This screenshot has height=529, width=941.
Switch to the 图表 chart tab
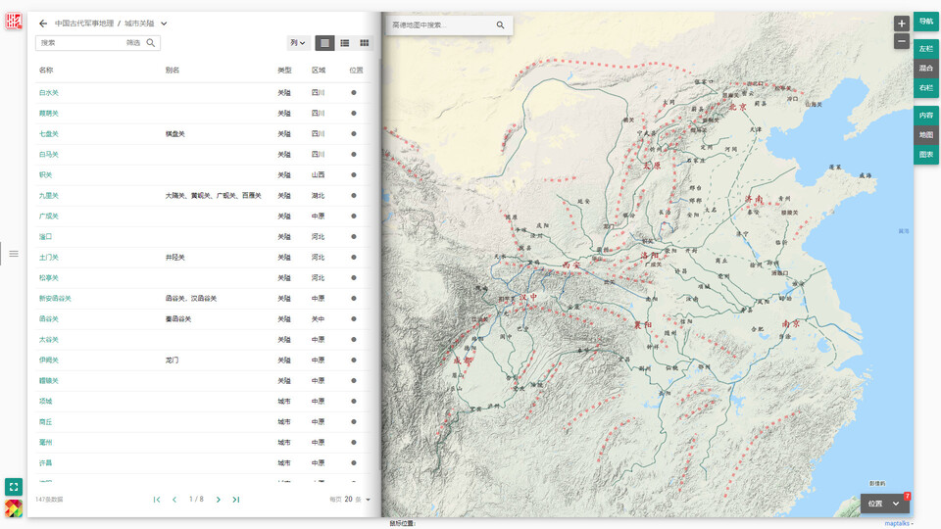926,155
